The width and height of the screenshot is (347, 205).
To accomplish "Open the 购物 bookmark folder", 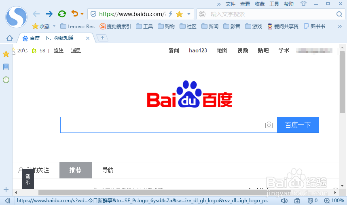I will [x=166, y=27].
